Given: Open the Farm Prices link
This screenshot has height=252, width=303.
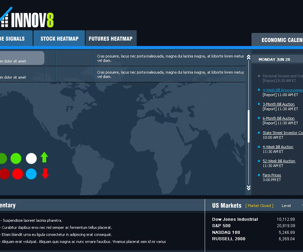Looking at the screenshot, I should tap(272, 175).
